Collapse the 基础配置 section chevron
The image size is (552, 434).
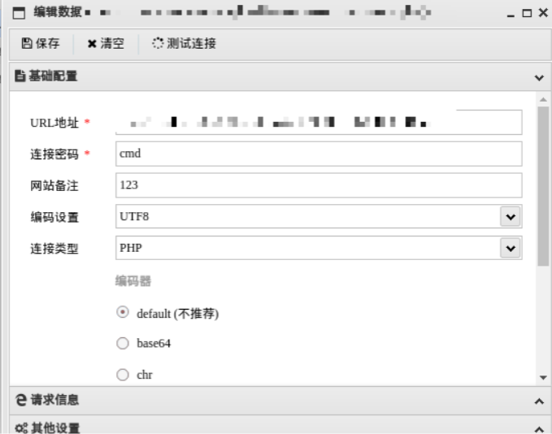tap(538, 77)
